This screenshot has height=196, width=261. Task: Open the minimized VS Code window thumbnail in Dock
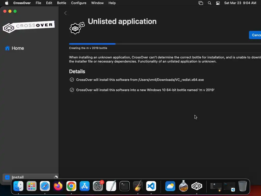pos(229,187)
